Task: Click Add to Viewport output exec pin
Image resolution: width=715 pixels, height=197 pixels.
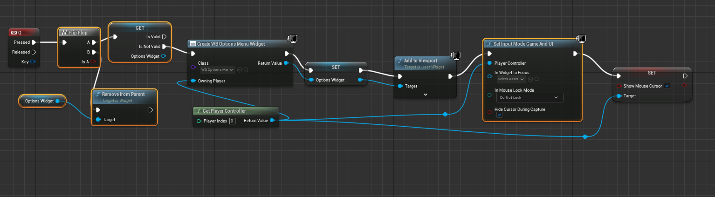Action: tap(451, 76)
